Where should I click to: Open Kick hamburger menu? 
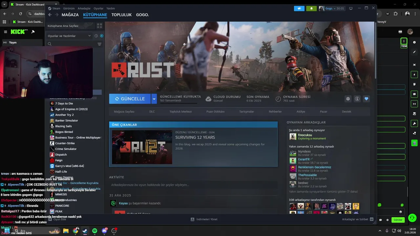coord(6,32)
